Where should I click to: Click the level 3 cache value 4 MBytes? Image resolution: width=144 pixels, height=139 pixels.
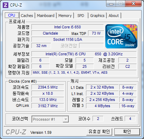102,106
